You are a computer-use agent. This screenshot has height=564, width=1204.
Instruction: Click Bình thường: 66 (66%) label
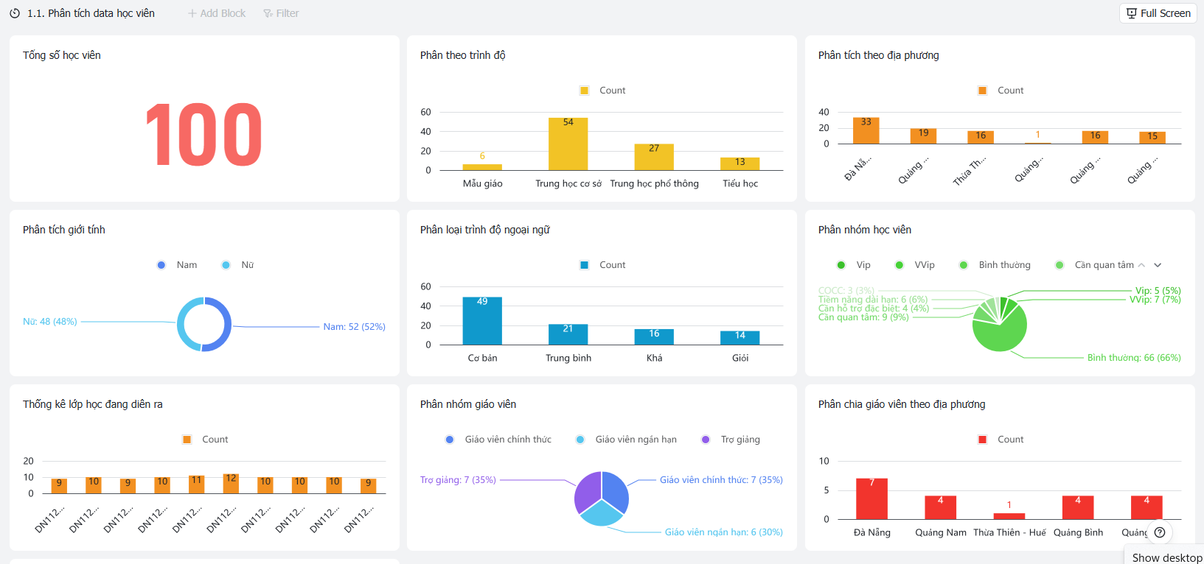(x=1134, y=358)
